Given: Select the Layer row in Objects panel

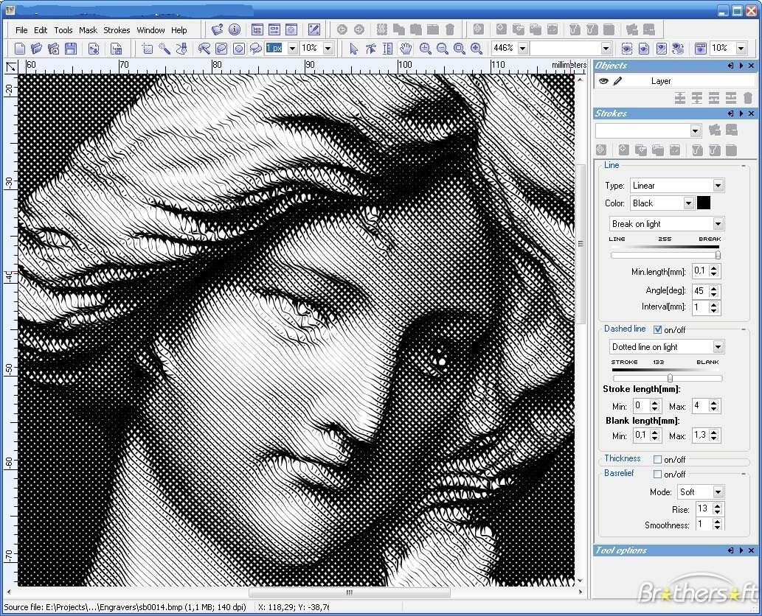Looking at the screenshot, I should [676, 81].
